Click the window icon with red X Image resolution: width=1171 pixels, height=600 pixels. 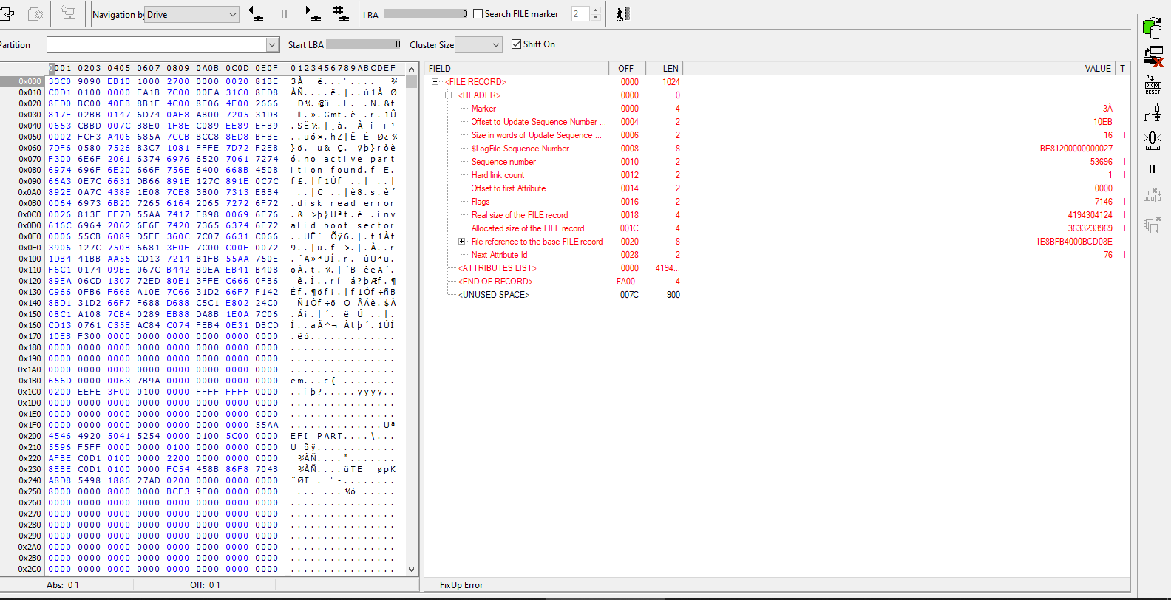click(1153, 56)
